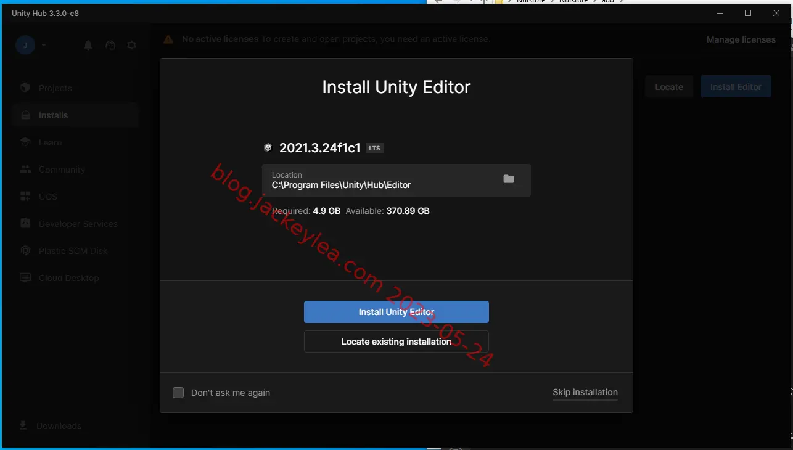Expand the account dropdown arrow

(x=44, y=45)
